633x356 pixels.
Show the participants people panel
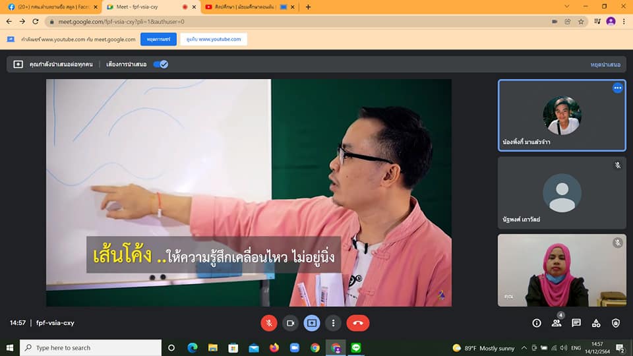pyautogui.click(x=557, y=323)
